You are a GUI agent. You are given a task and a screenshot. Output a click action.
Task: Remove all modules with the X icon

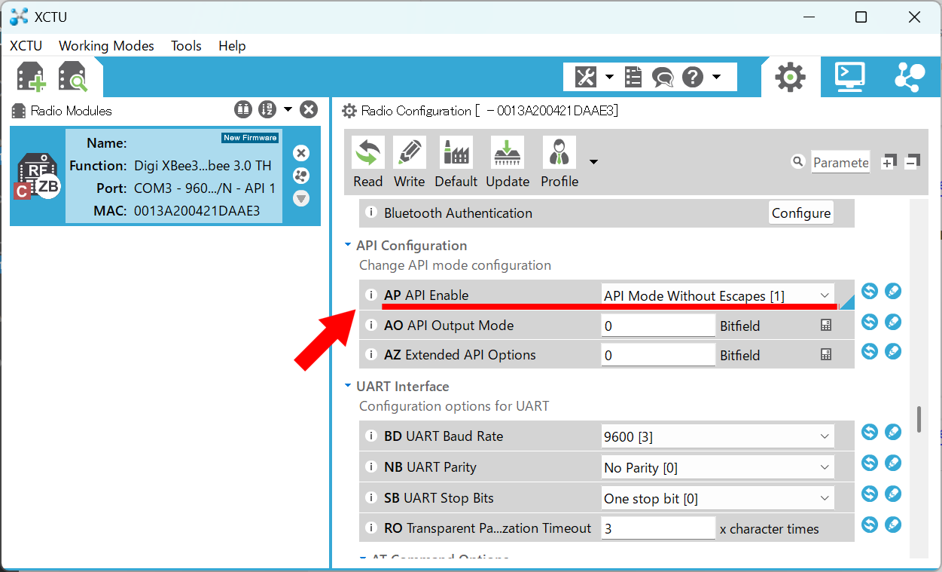(309, 110)
